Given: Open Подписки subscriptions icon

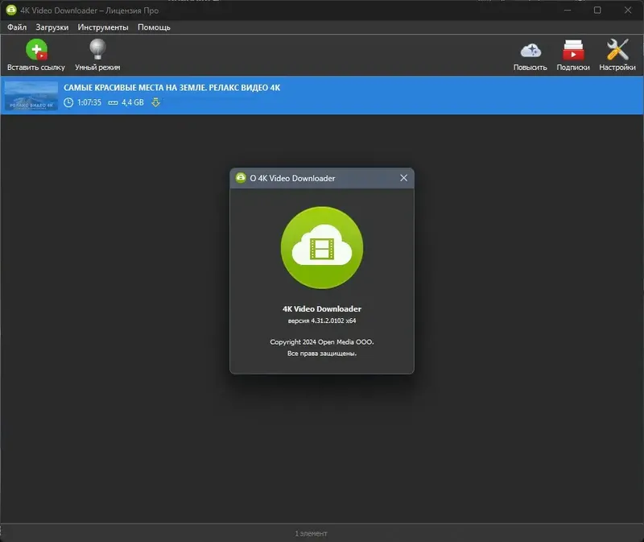Looking at the screenshot, I should click(573, 50).
